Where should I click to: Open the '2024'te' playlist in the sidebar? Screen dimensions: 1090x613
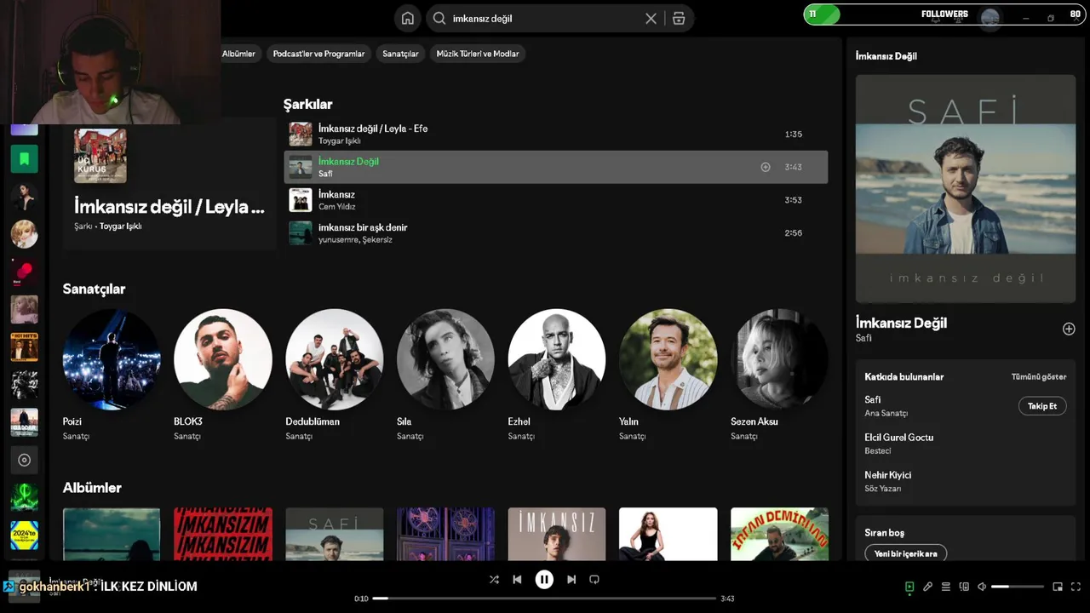pos(24,536)
